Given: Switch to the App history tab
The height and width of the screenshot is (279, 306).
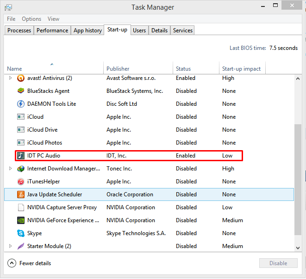Looking at the screenshot, I should click(87, 30).
